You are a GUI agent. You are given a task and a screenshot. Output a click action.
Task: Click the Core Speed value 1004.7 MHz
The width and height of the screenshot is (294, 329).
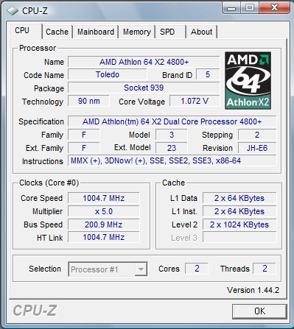(104, 198)
